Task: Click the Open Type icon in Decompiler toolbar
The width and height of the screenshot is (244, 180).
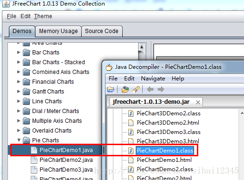Action: click(x=125, y=89)
